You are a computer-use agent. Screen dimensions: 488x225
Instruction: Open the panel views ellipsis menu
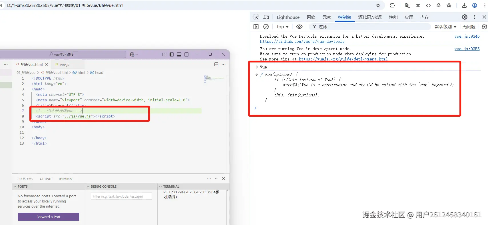tap(209, 179)
